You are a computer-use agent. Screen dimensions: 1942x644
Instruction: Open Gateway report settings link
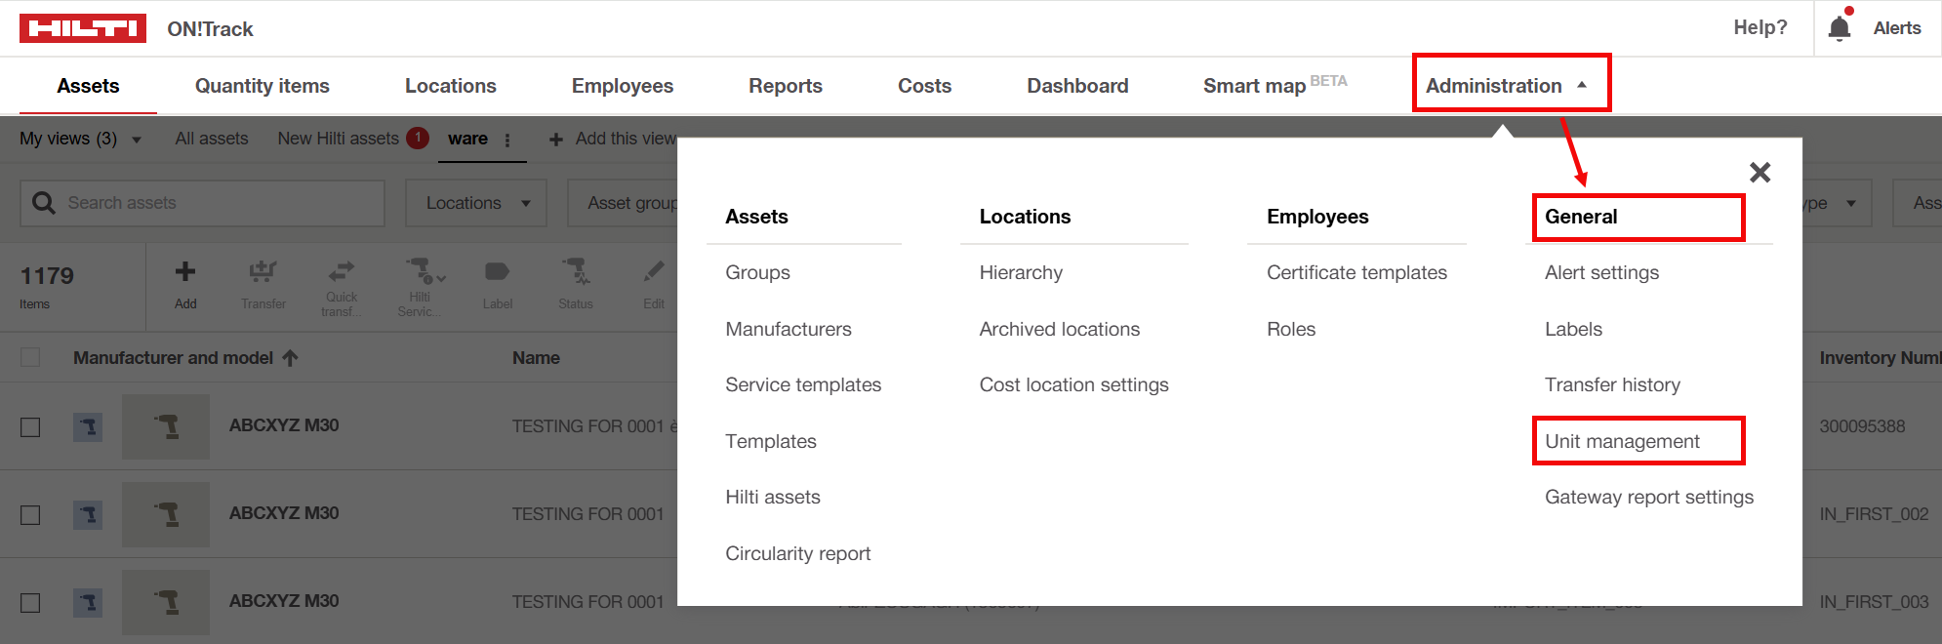1648,498
